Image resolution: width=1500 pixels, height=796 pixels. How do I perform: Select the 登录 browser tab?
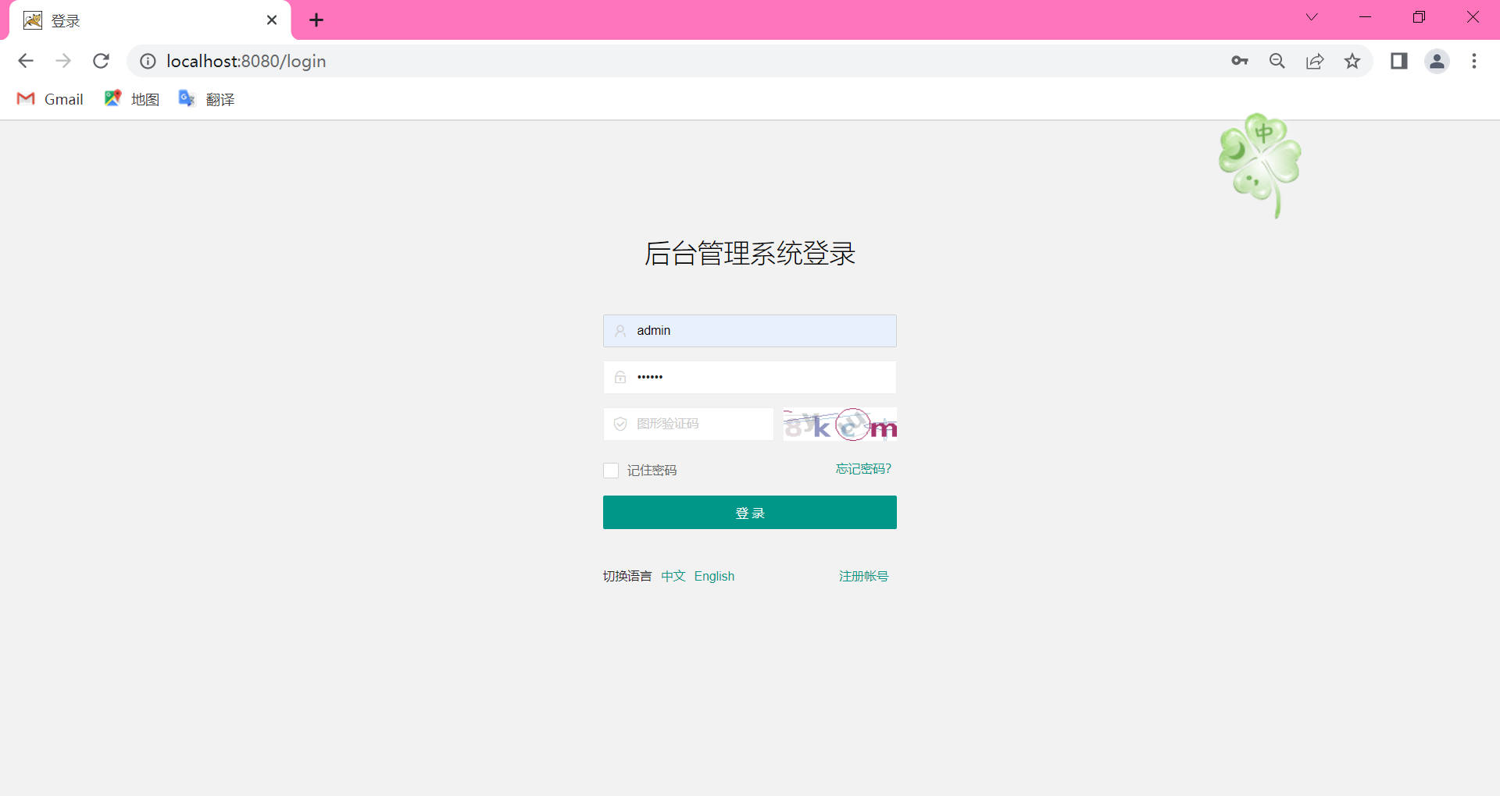tap(150, 20)
